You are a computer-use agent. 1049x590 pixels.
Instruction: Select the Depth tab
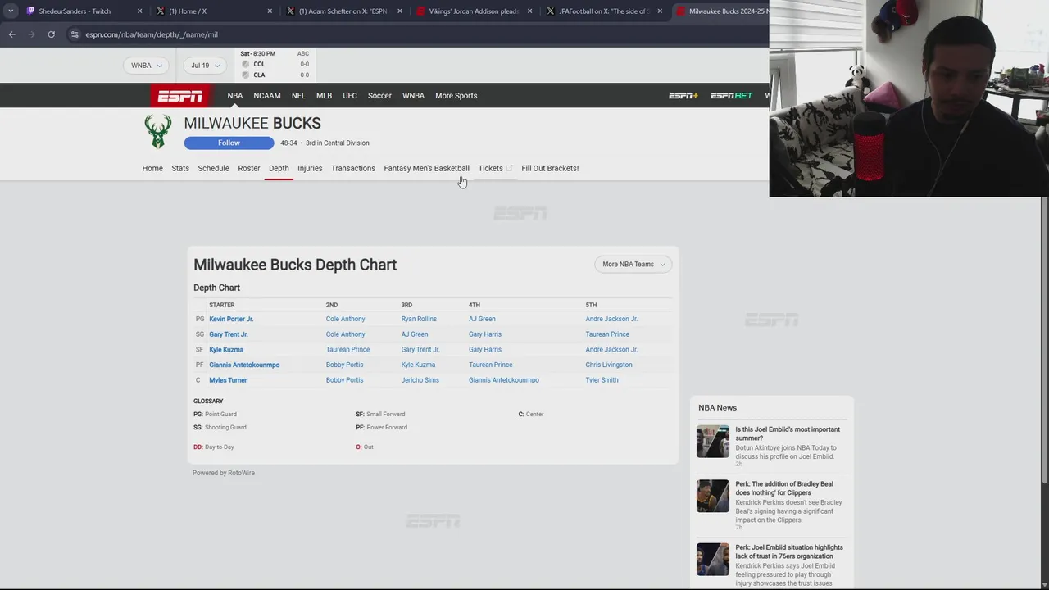click(279, 168)
